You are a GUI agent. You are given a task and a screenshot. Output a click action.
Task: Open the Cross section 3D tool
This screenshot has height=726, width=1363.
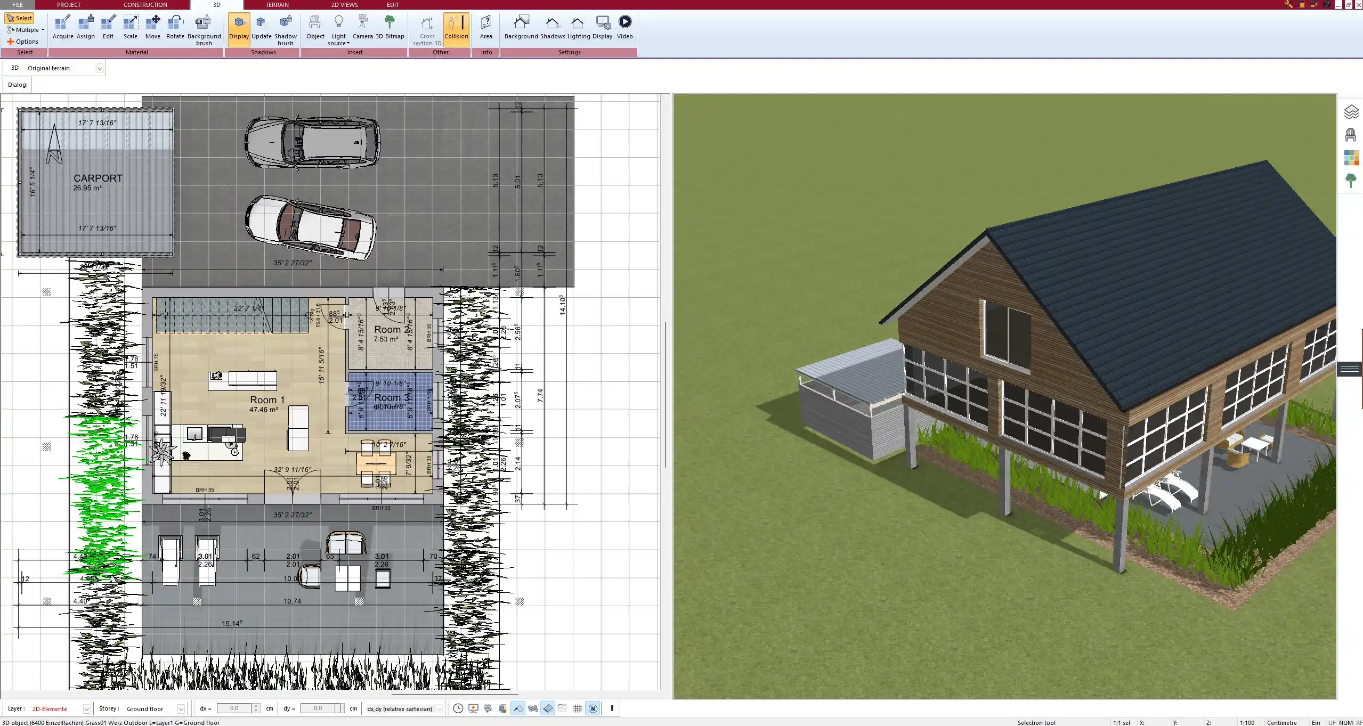(426, 29)
